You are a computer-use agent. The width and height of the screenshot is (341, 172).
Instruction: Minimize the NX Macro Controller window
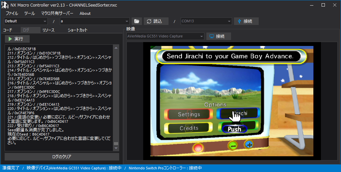(312, 5)
